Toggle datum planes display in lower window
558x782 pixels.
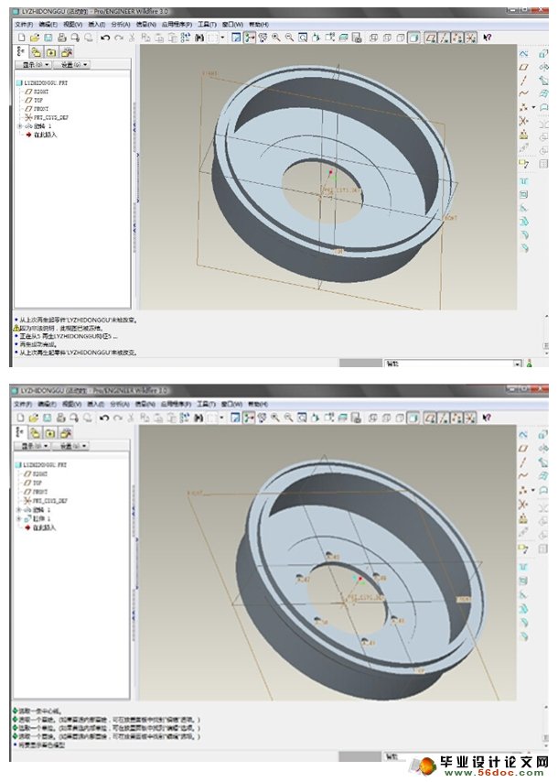[430, 418]
